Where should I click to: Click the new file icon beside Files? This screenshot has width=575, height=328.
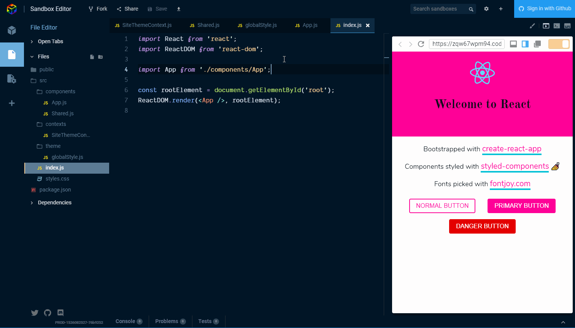pyautogui.click(x=92, y=57)
